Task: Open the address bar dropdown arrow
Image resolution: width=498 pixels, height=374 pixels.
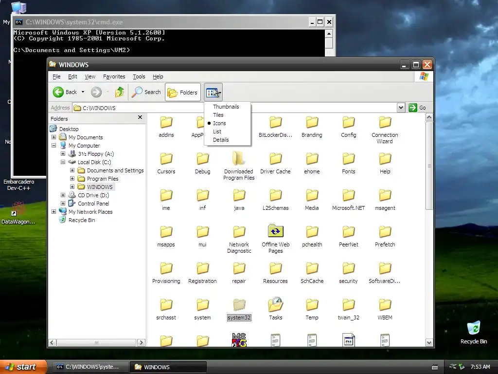Action: coord(401,108)
